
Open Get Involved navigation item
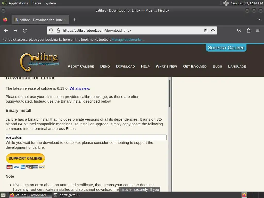pos(195,66)
